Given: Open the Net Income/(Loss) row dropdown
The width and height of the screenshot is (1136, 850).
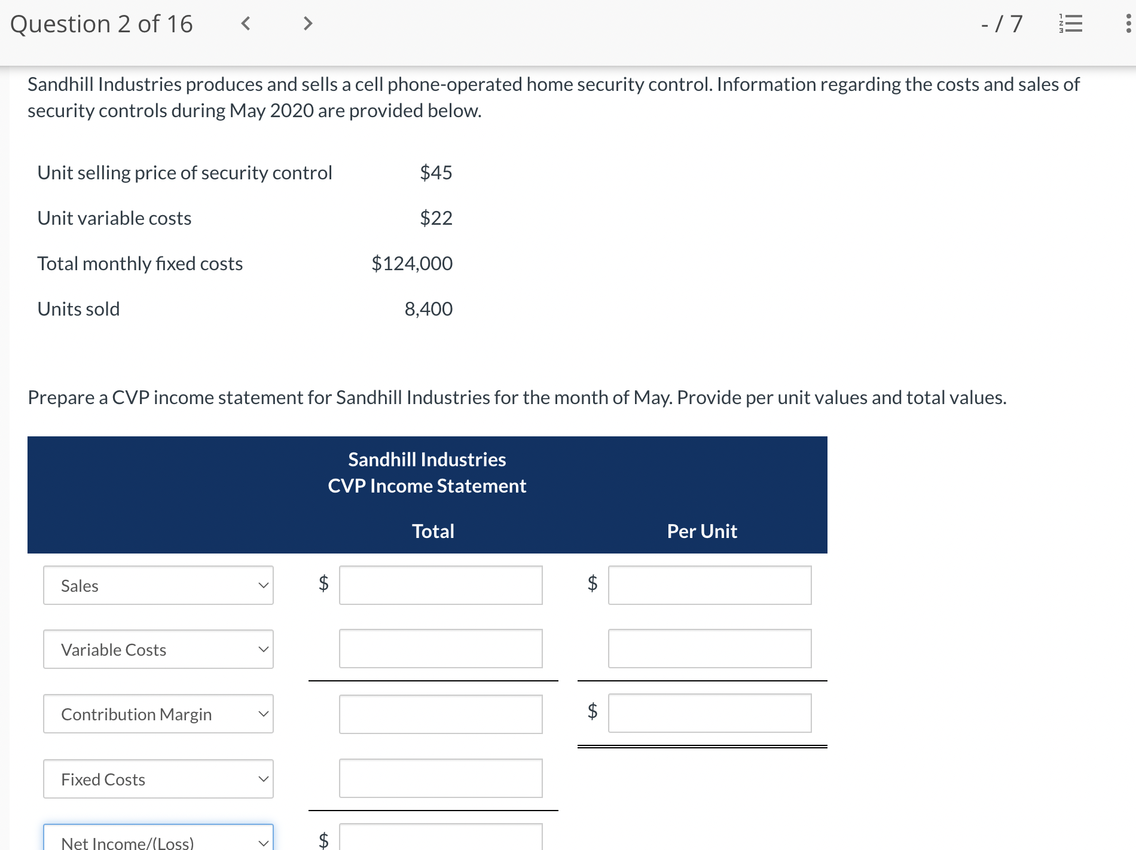Looking at the screenshot, I should (158, 837).
